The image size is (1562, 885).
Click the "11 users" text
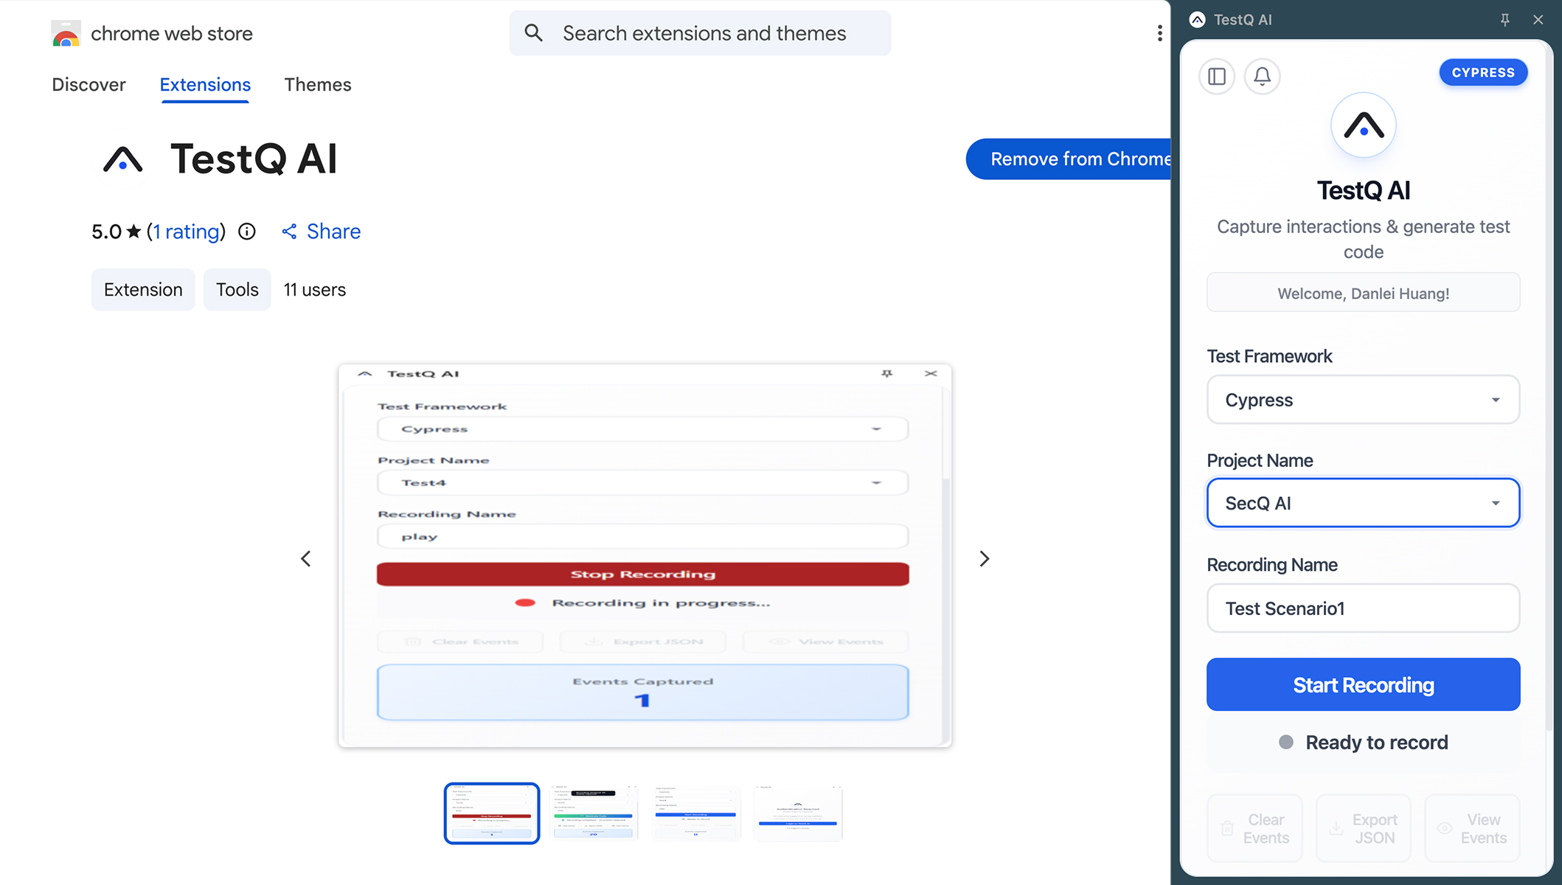click(315, 290)
